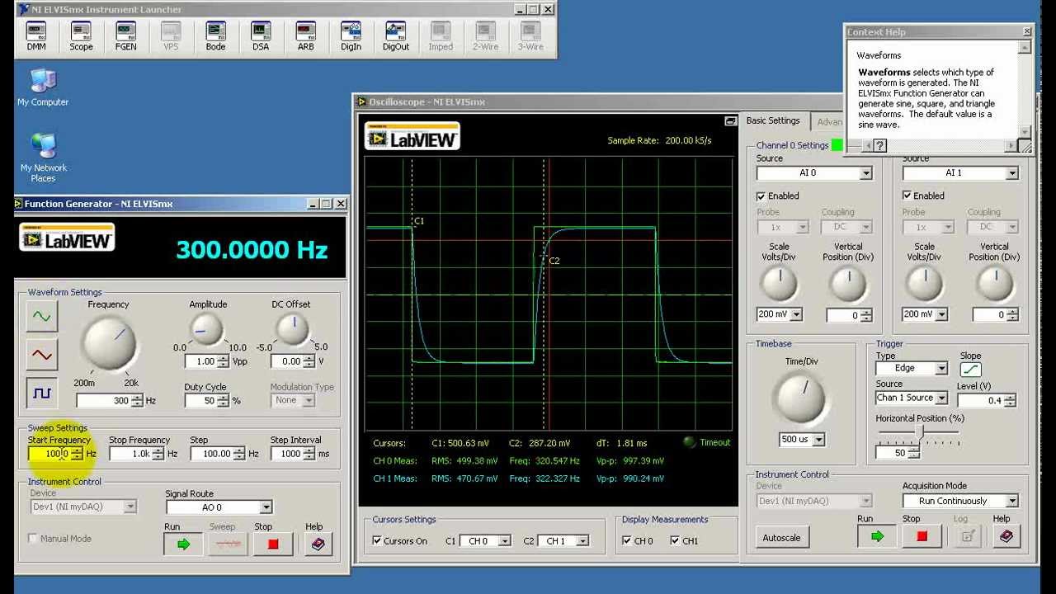Launch the Bode analyzer
Viewport: 1056px width, 594px height.
(x=215, y=36)
